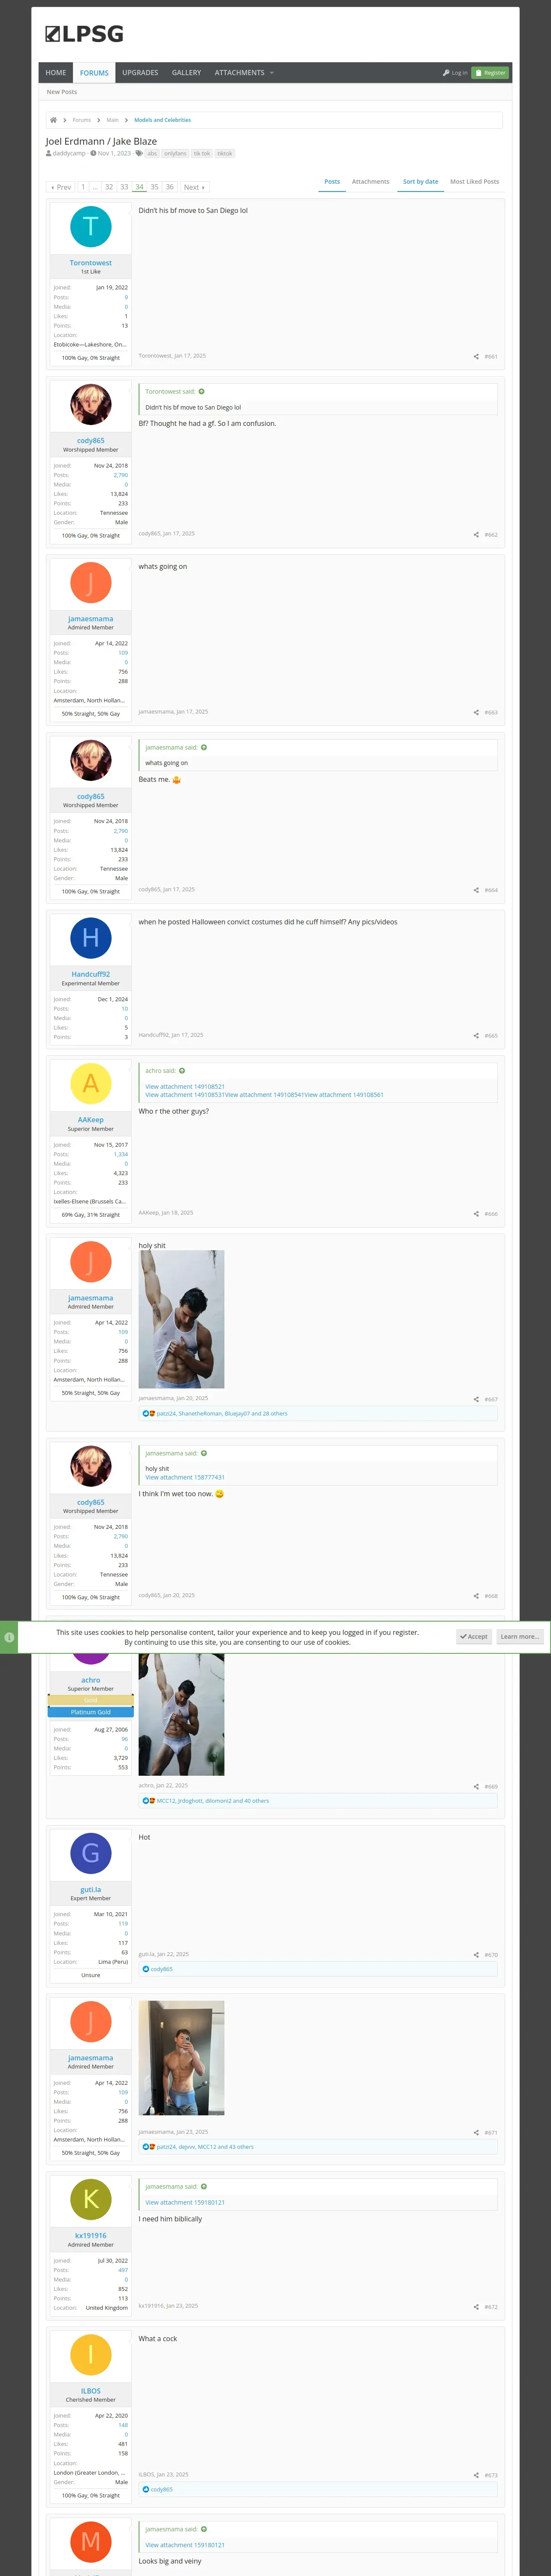Switch to the Posts tab
Screen dimensions: 551x2576
(332, 182)
